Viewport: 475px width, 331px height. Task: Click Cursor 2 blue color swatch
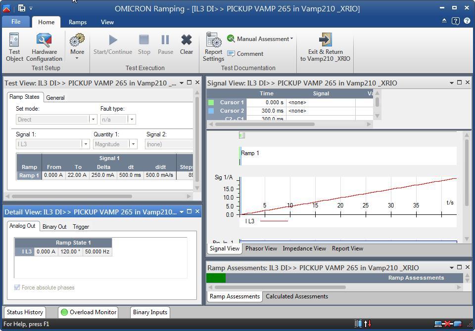pyautogui.click(x=211, y=111)
